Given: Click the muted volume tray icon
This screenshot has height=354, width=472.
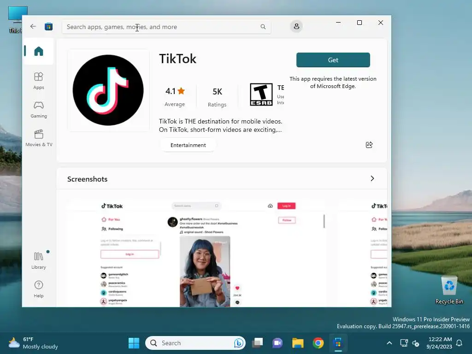Looking at the screenshot, I should (416, 343).
